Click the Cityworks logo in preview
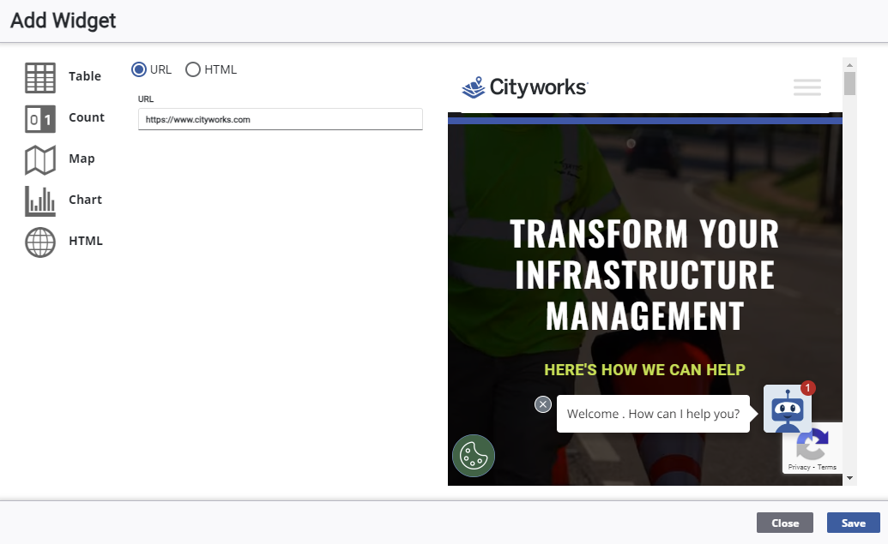Image resolution: width=888 pixels, height=544 pixels. click(524, 87)
